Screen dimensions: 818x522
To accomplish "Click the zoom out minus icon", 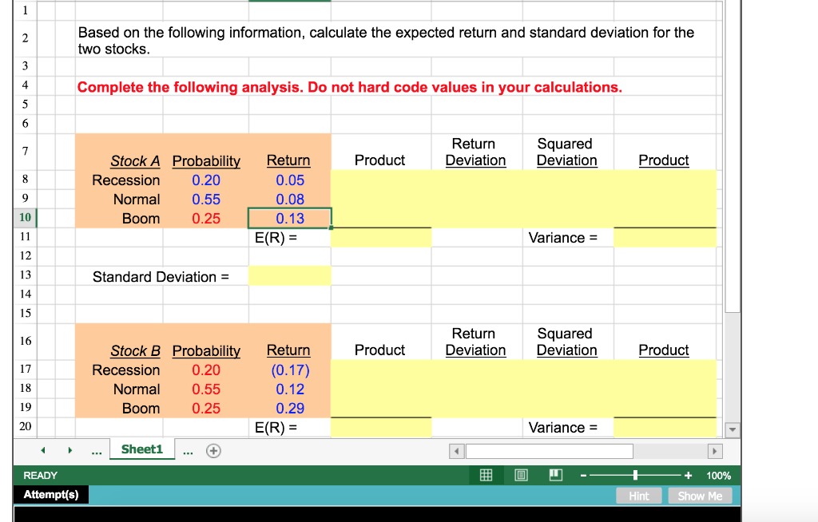I will (584, 475).
